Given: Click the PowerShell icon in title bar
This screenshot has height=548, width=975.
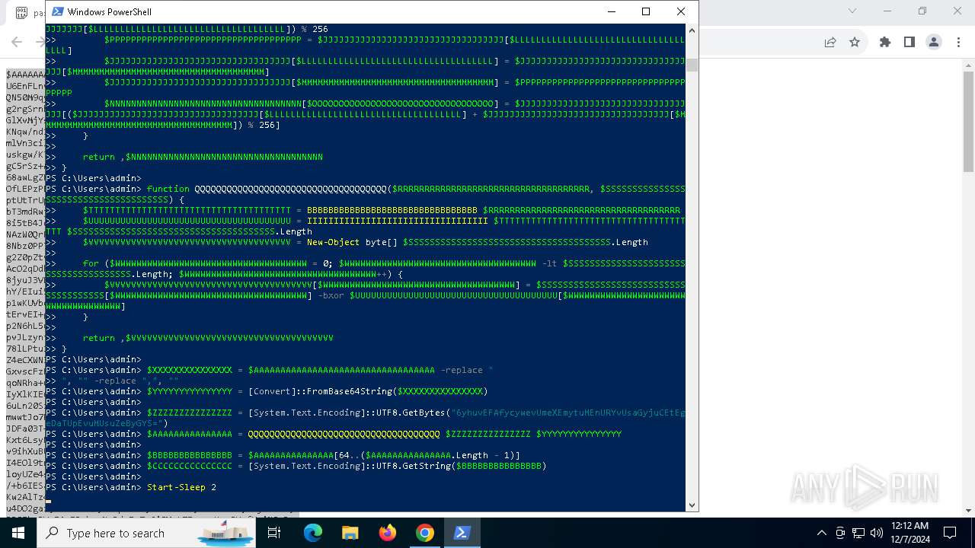Looking at the screenshot, I should pyautogui.click(x=57, y=11).
